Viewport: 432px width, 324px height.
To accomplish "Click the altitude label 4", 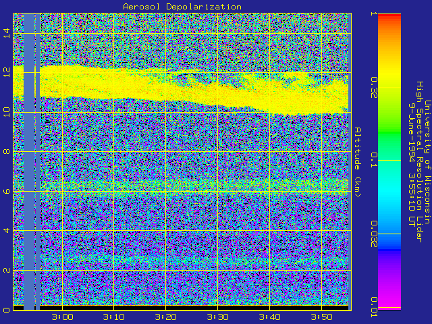I will point(7,230).
